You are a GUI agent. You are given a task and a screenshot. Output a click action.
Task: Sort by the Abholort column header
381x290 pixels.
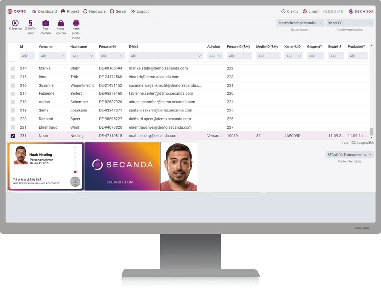click(214, 47)
